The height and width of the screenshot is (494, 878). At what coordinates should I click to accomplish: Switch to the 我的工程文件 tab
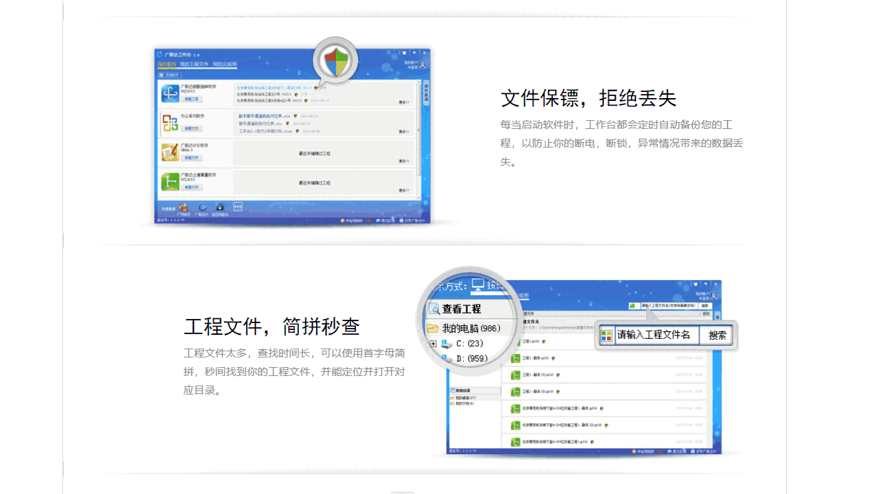coord(195,64)
